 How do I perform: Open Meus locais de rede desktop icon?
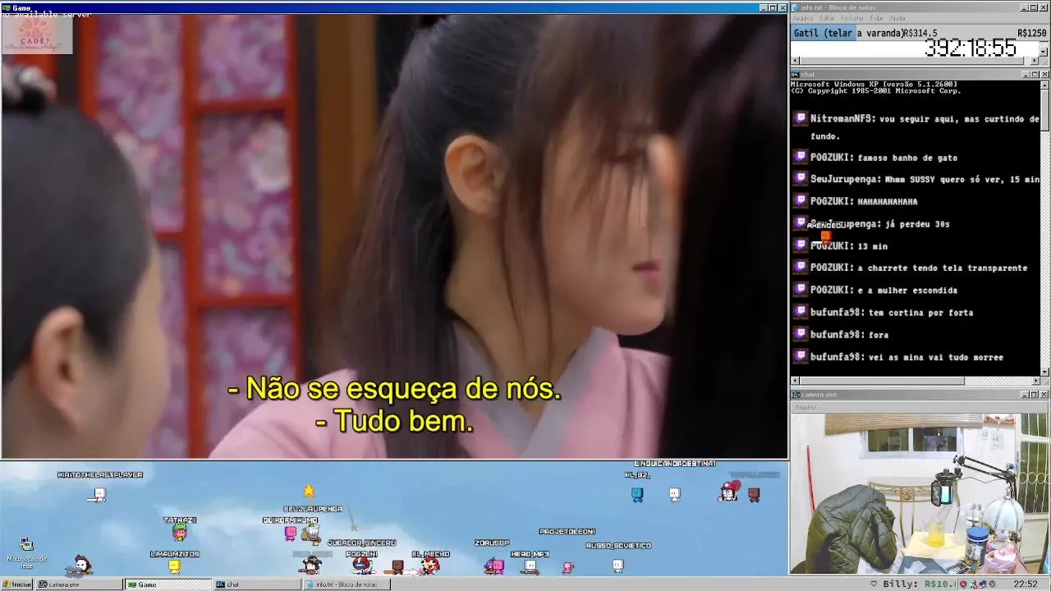click(x=26, y=552)
